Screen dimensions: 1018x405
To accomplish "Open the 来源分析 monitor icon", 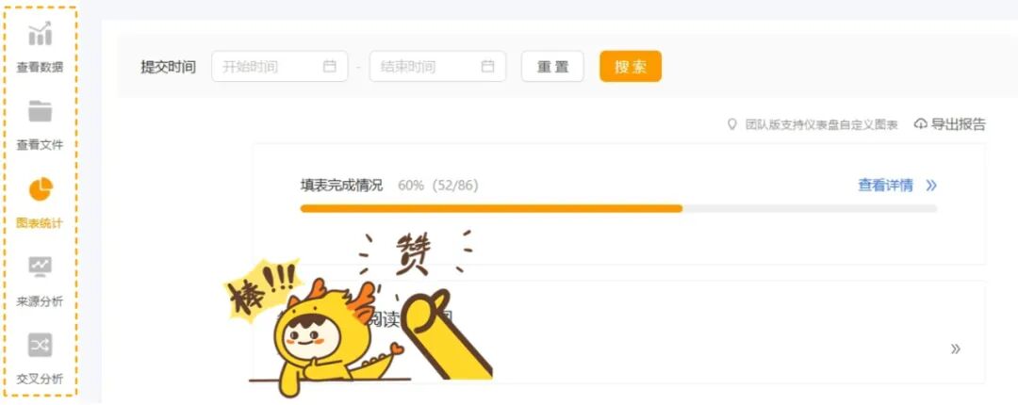I will [40, 267].
